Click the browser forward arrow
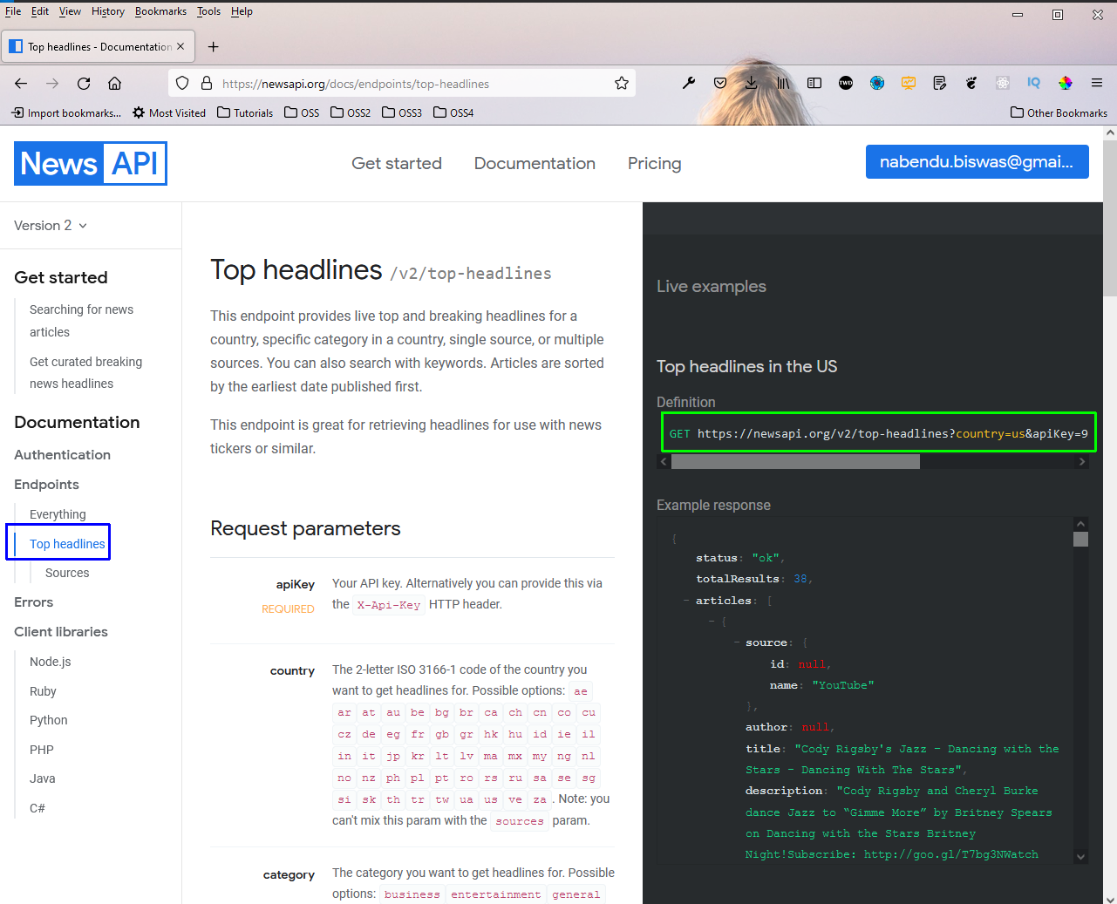This screenshot has width=1117, height=904. tap(52, 84)
